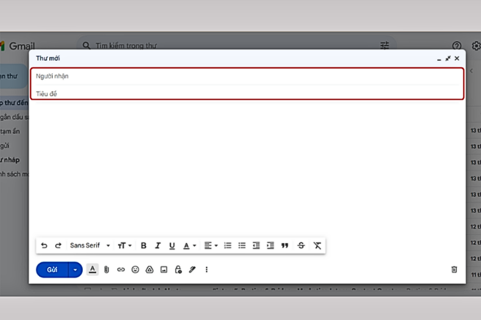This screenshot has height=320, width=481.
Task: Open the starred folder in sidebar
Action: coord(14,117)
